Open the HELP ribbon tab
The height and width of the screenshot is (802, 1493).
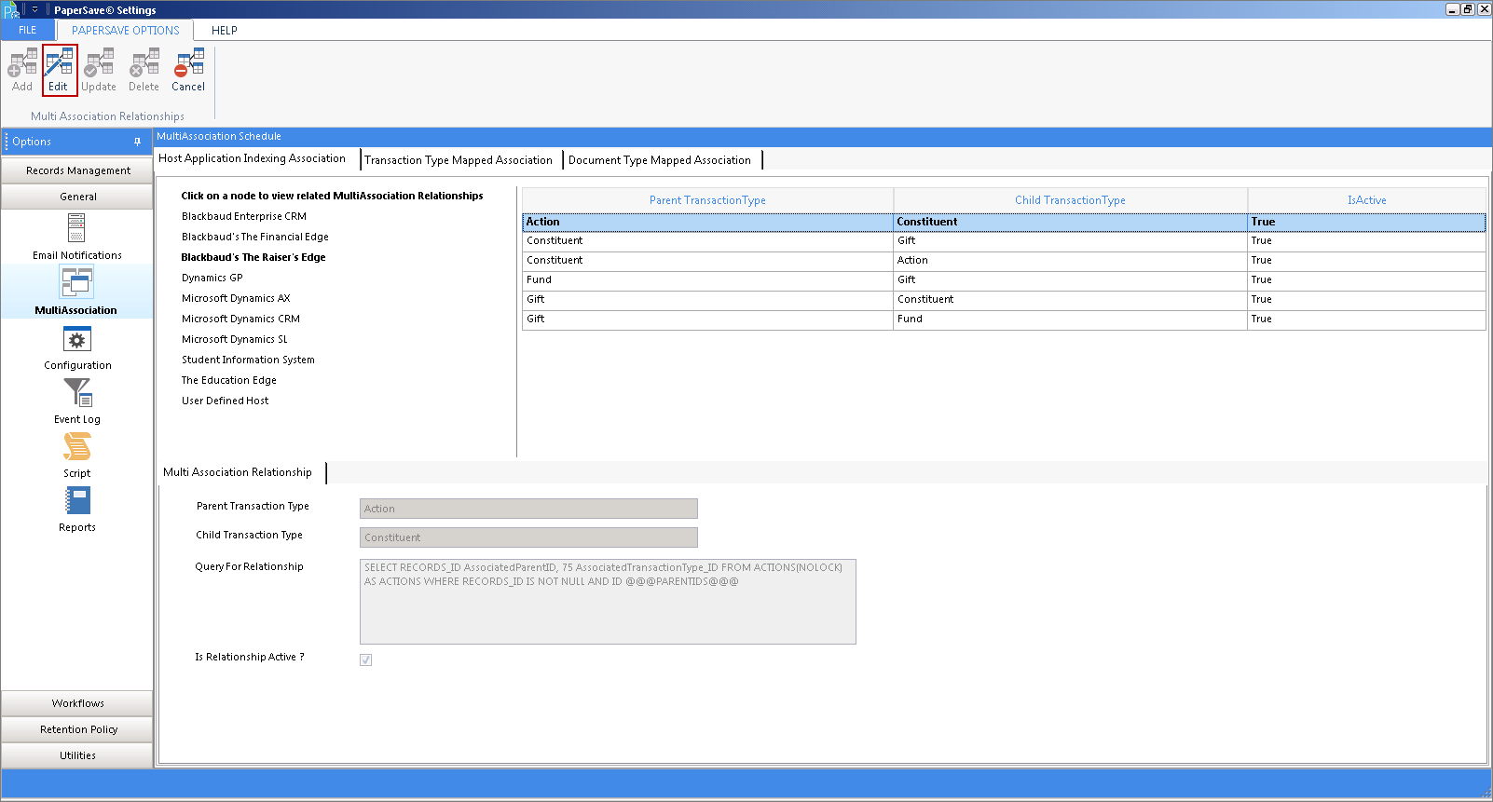click(225, 30)
